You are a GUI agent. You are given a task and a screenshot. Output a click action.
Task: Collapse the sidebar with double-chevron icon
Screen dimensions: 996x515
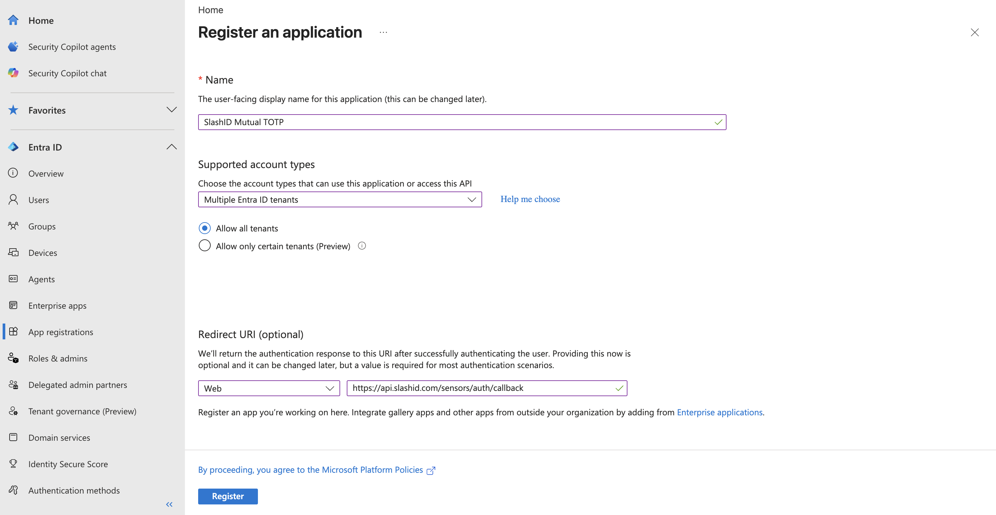coord(169,504)
